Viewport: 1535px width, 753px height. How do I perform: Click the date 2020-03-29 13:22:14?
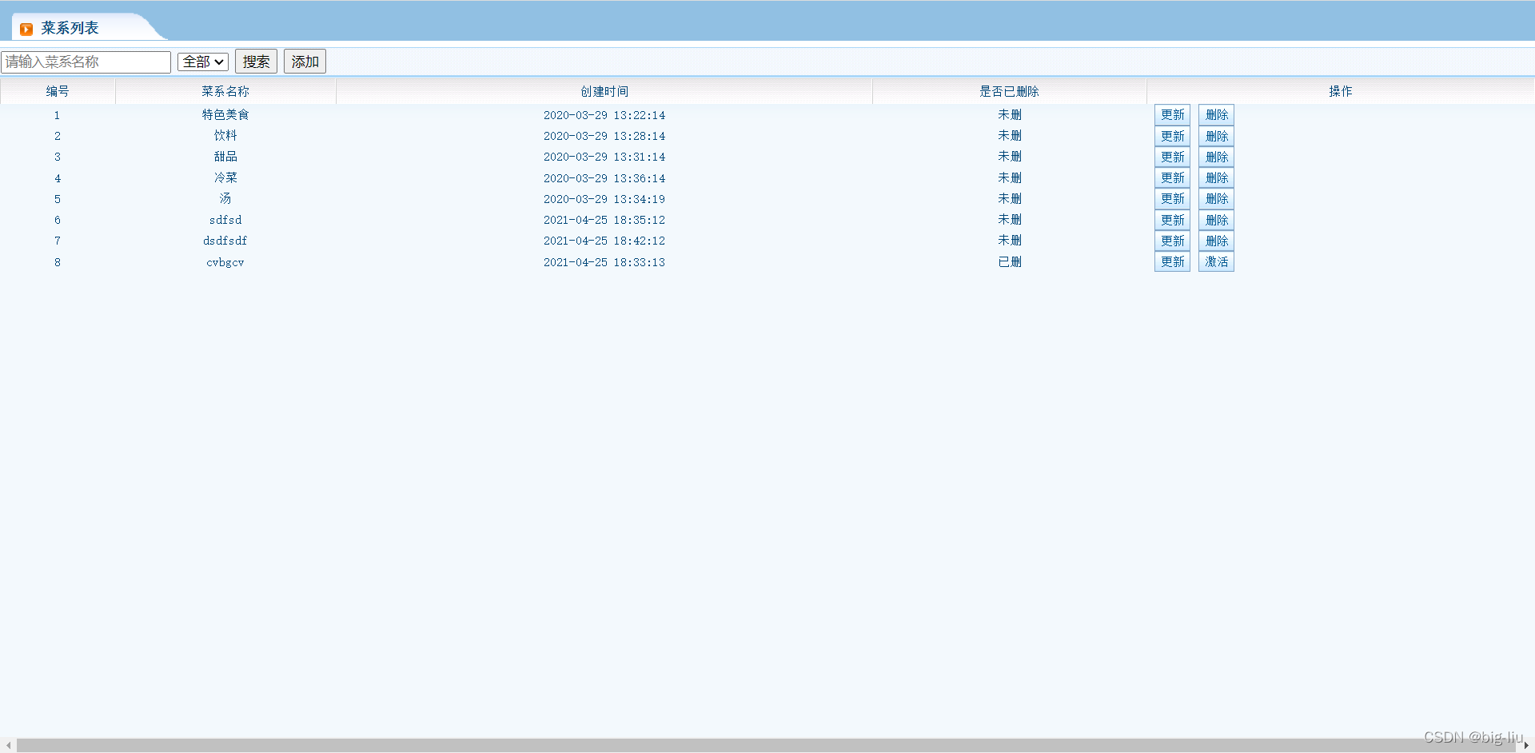click(604, 115)
